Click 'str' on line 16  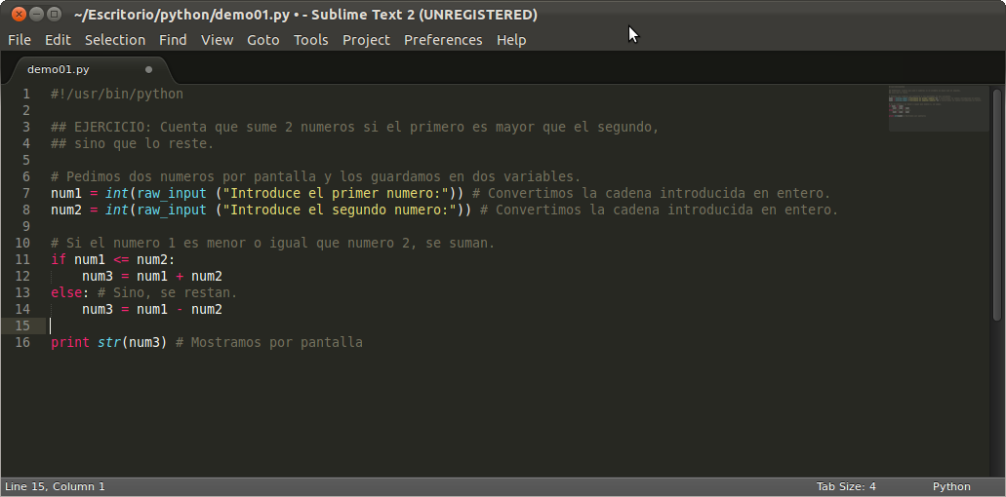[109, 342]
